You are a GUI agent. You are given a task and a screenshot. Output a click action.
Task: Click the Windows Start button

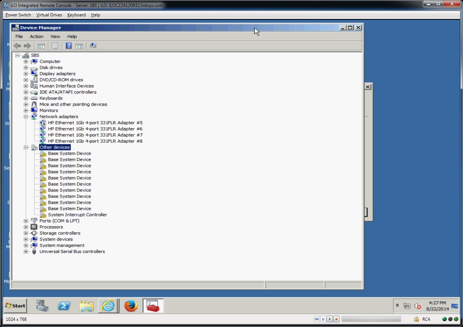tap(15, 306)
